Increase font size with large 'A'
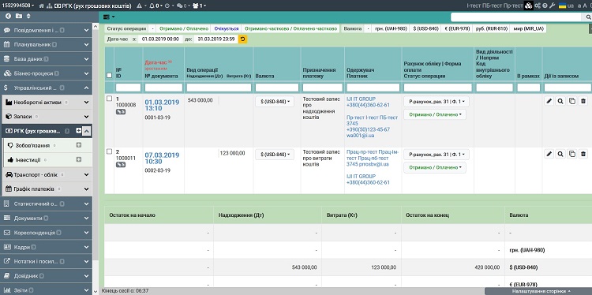The width and height of the screenshot is (592, 295). 585,6
